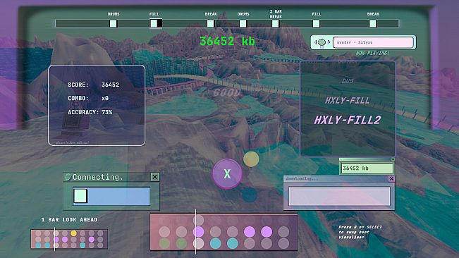Viewport: 459px width, 258px height.
Task: Click the previous track arrow left of the disc
Action: point(315,42)
